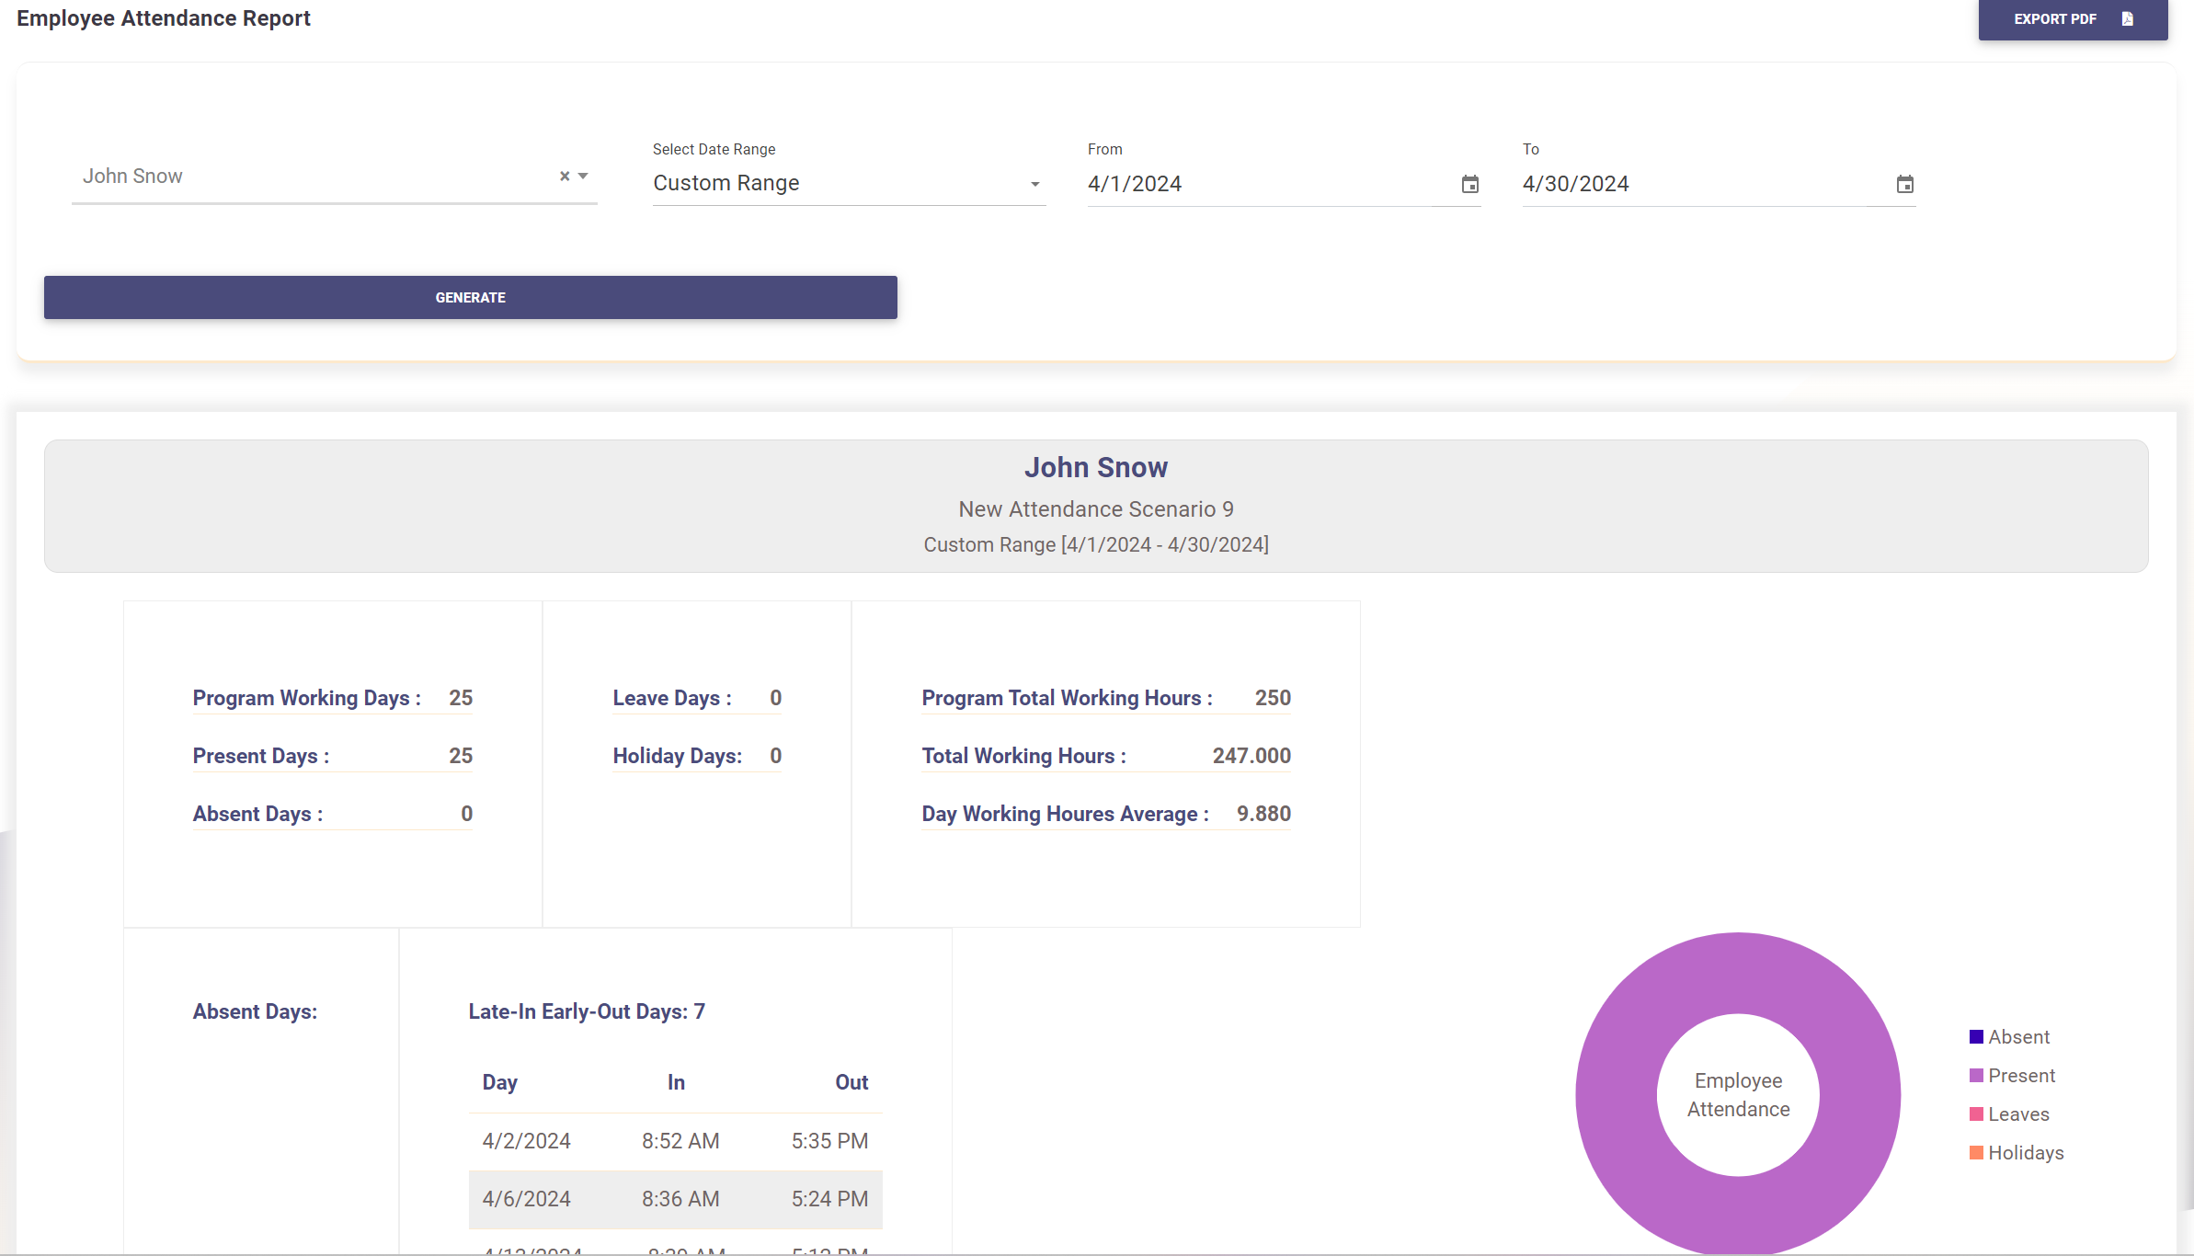Image resolution: width=2194 pixels, height=1256 pixels.
Task: Toggle the Absent legend swatch
Action: tap(1976, 1037)
